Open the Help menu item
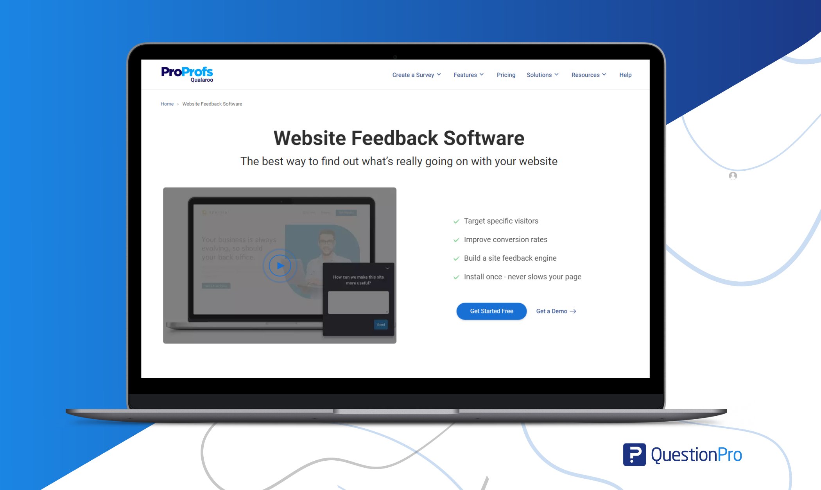821x490 pixels. tap(625, 74)
